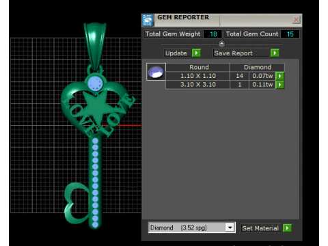Select the round gem thumbnail
The image size is (328, 246).
coord(156,72)
